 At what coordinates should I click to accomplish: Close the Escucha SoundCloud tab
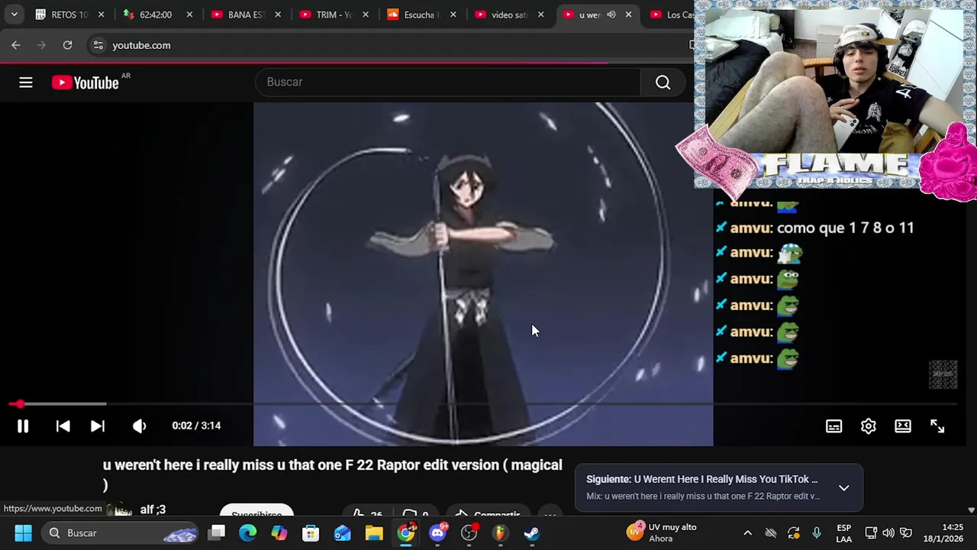click(453, 15)
